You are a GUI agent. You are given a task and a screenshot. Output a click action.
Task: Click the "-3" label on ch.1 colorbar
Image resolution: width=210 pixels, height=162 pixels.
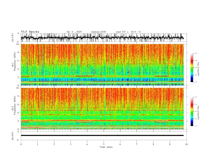[x=195, y=53]
